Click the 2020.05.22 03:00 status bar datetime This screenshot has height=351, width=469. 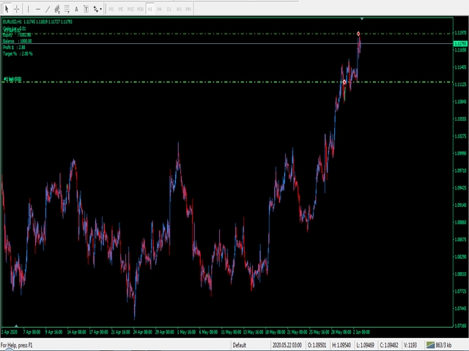click(x=287, y=345)
